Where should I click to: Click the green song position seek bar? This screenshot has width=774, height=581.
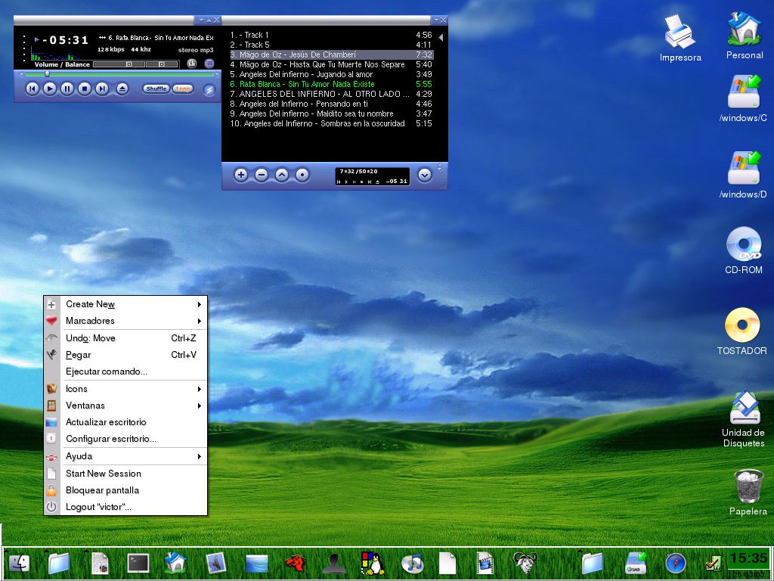click(x=119, y=75)
